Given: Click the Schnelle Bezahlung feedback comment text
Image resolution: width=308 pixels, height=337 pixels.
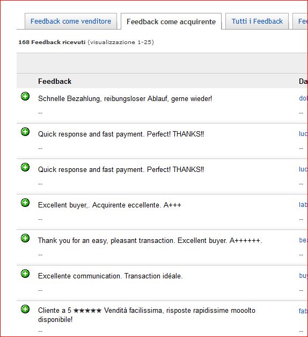Looking at the screenshot, I should 125,99.
